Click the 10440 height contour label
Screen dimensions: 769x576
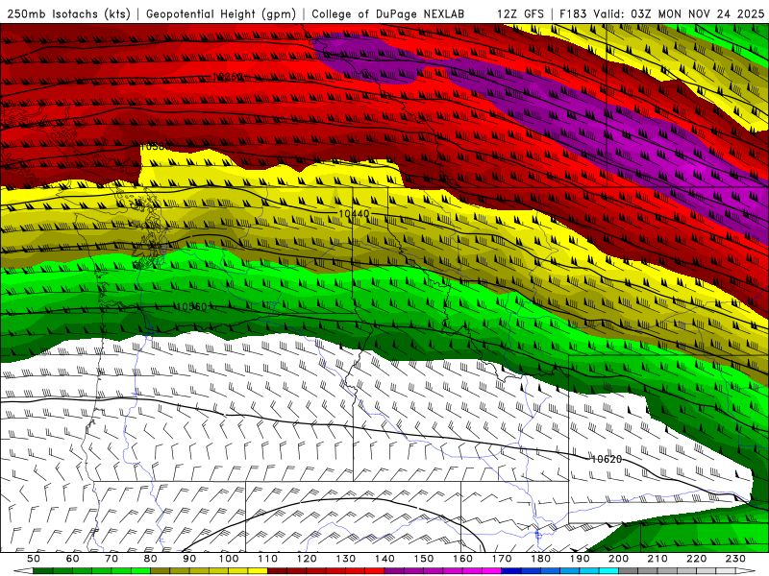(x=354, y=213)
